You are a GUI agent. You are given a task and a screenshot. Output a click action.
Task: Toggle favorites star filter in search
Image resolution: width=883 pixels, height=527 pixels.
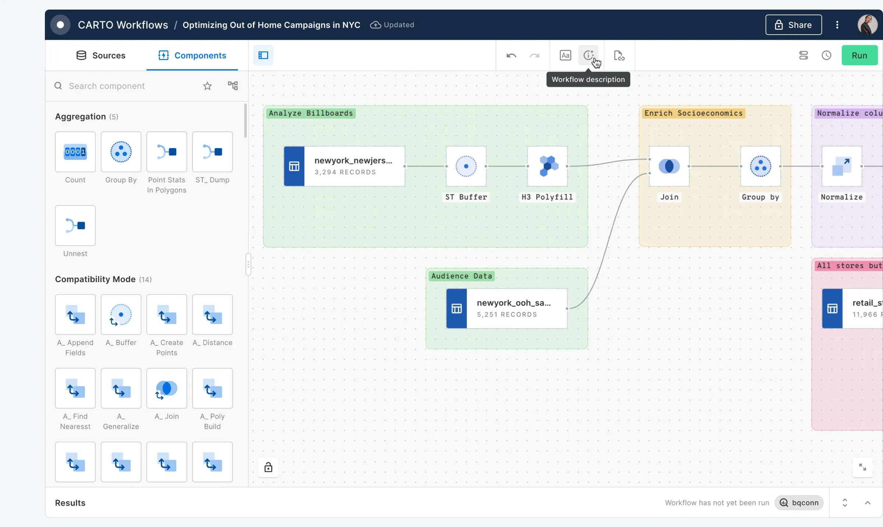click(208, 86)
